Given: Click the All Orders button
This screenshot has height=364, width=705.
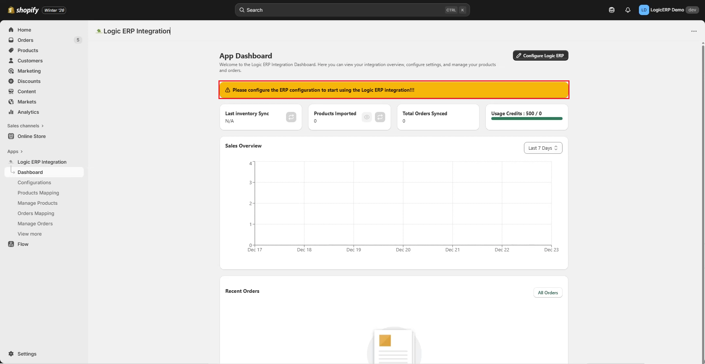Looking at the screenshot, I should (x=547, y=292).
